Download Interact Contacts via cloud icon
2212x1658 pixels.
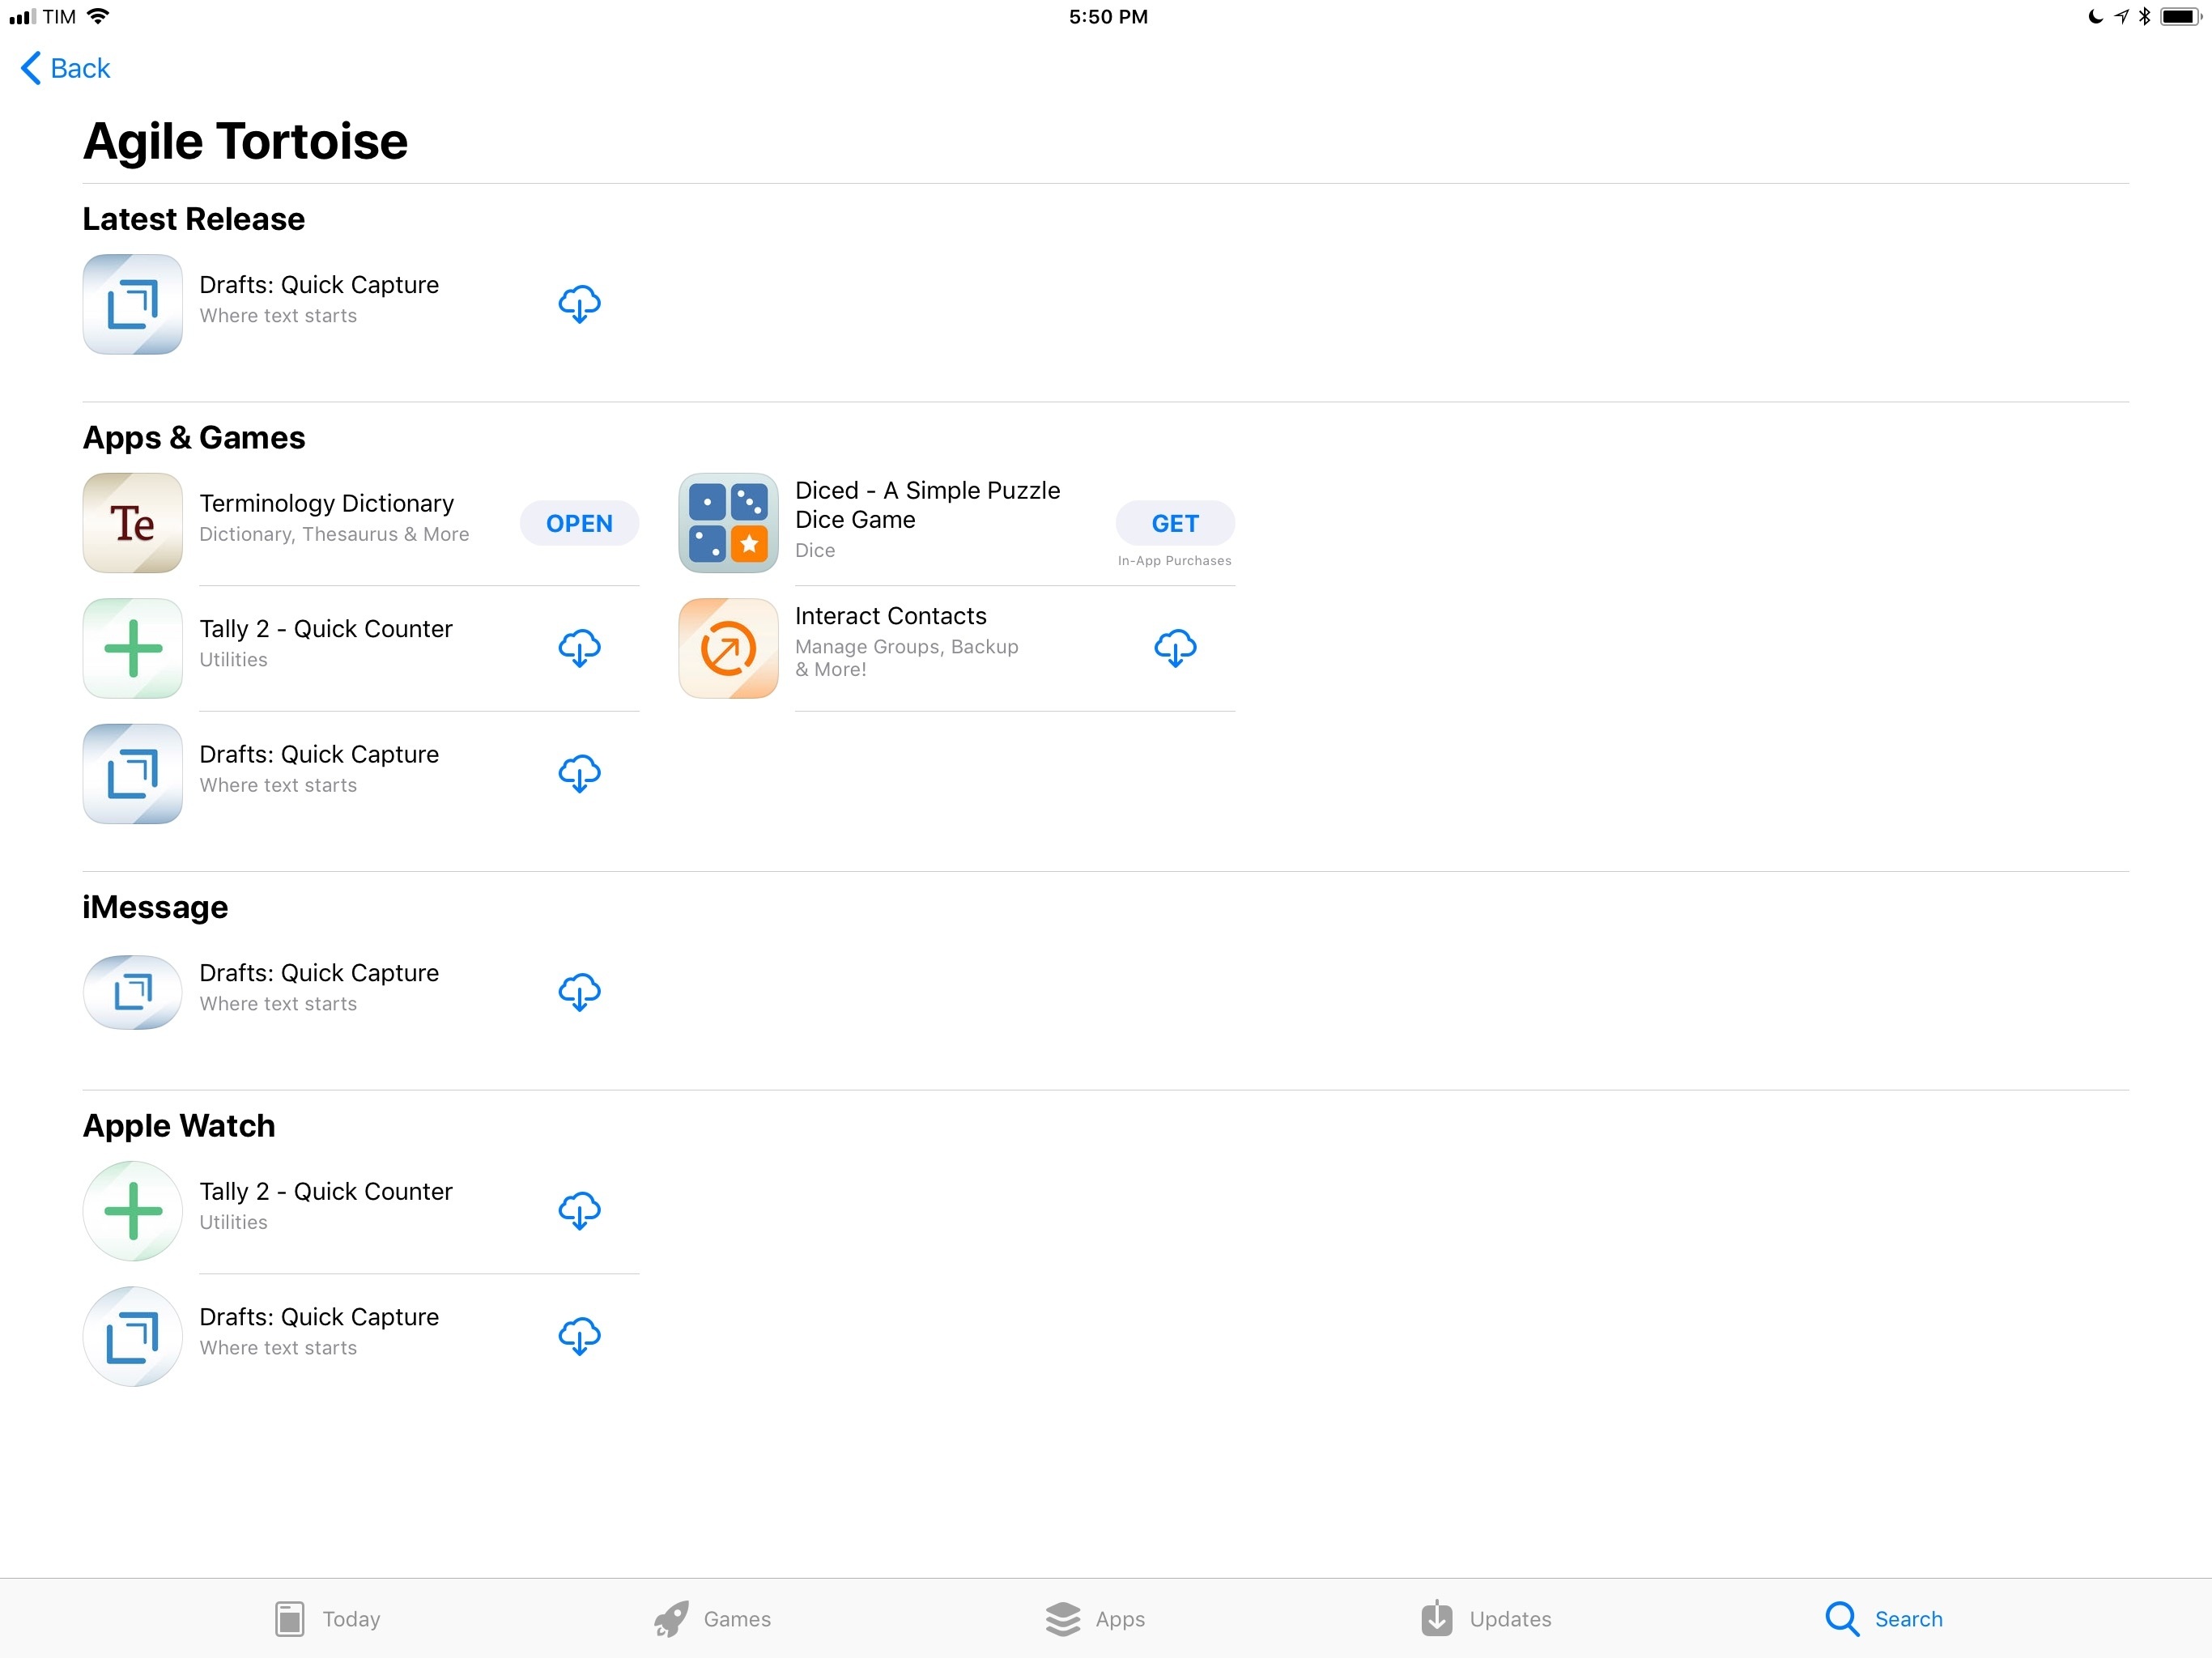click(1175, 648)
